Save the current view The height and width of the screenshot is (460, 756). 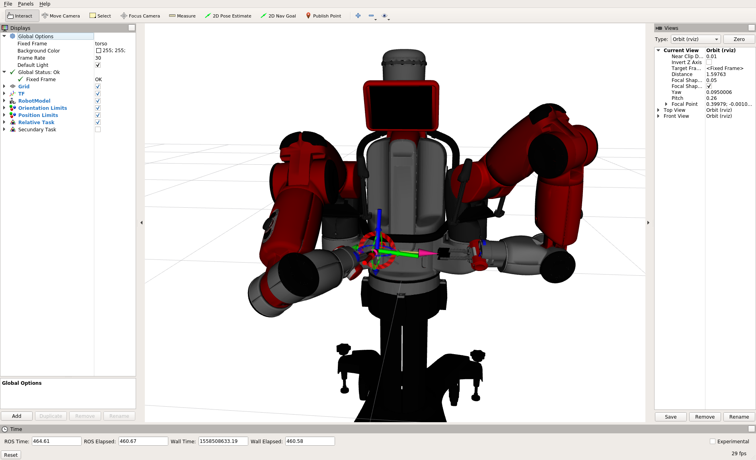point(670,417)
